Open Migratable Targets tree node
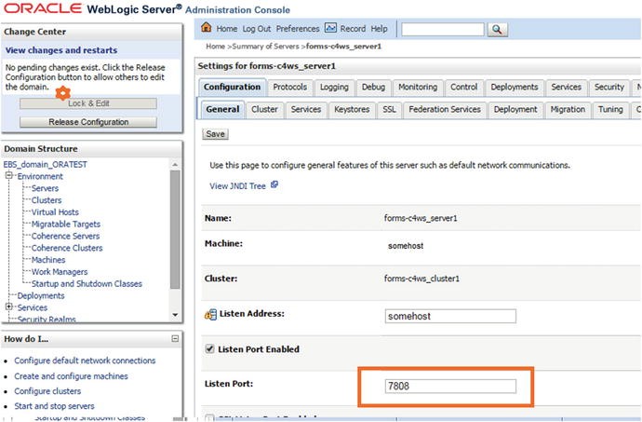This screenshot has height=422, width=642. pos(66,224)
